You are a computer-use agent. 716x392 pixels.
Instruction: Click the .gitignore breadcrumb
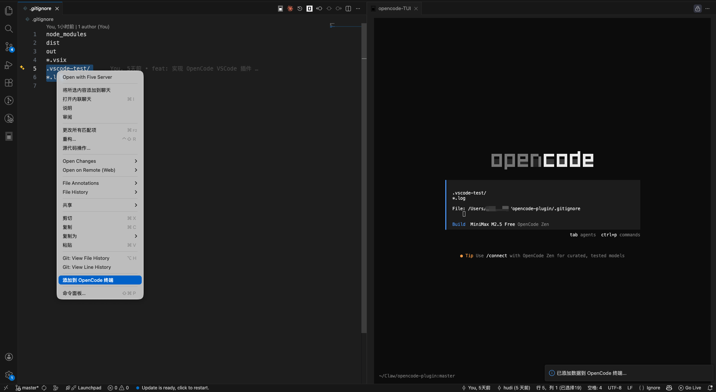(40, 19)
